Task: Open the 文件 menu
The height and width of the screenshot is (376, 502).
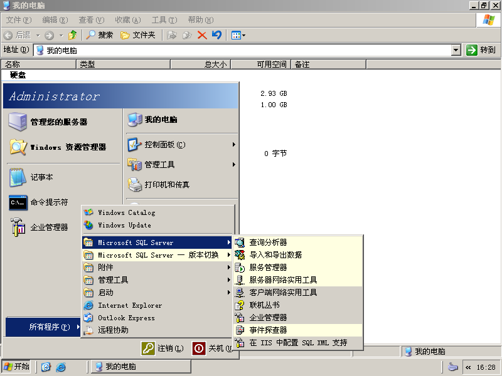Action: (19, 20)
